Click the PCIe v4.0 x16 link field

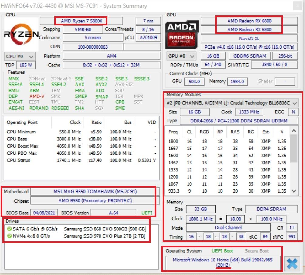tap(249, 47)
